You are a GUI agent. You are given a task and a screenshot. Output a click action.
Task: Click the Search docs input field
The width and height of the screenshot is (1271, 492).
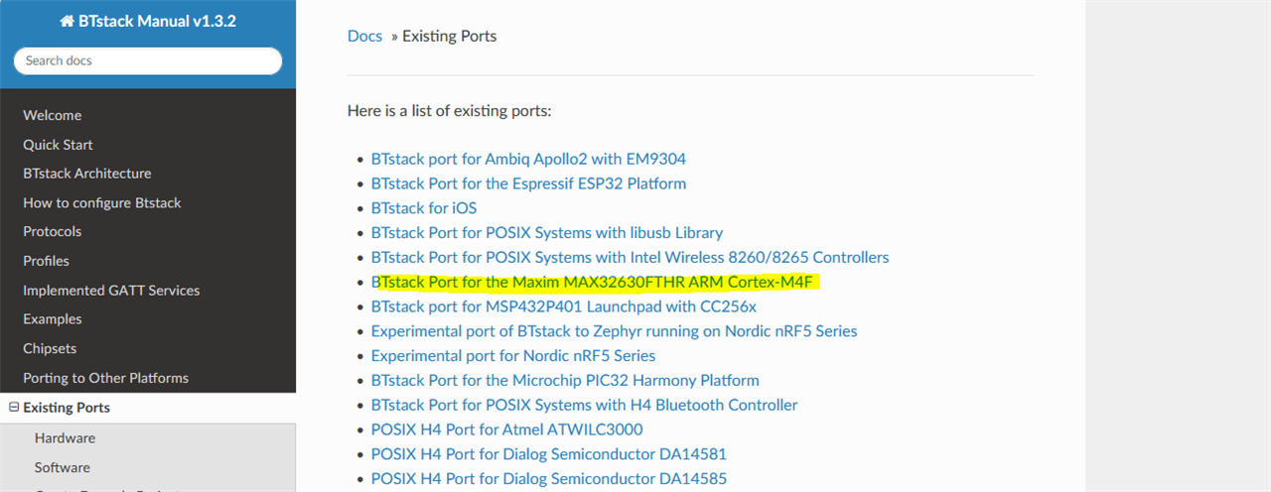[148, 61]
